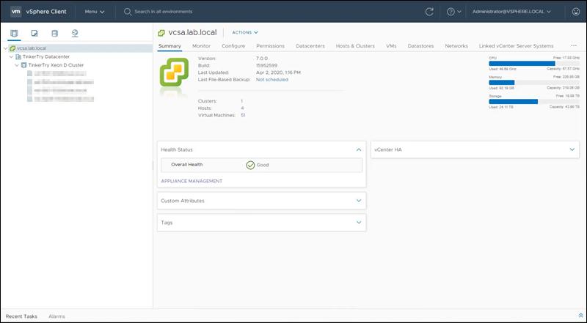The width and height of the screenshot is (587, 323).
Task: Click the VMware vm logo
Action: (15, 12)
